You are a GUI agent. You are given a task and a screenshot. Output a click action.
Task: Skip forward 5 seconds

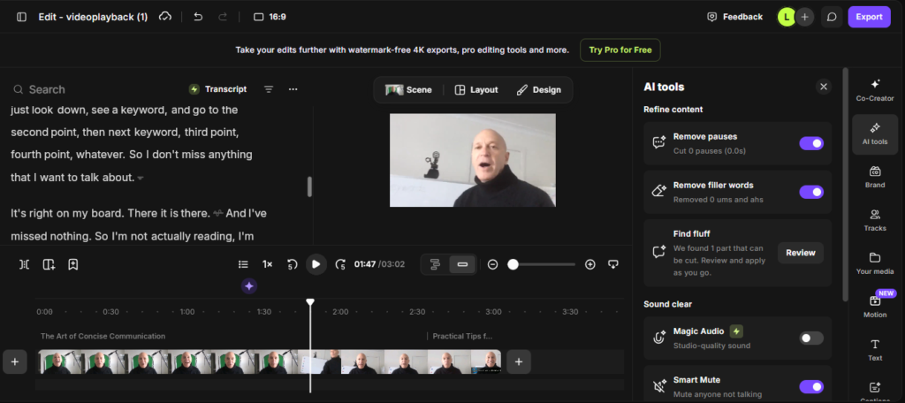pos(340,264)
